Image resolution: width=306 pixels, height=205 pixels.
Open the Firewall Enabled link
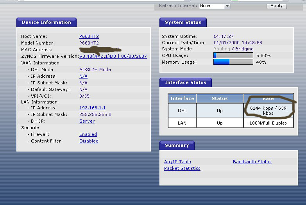88,134
